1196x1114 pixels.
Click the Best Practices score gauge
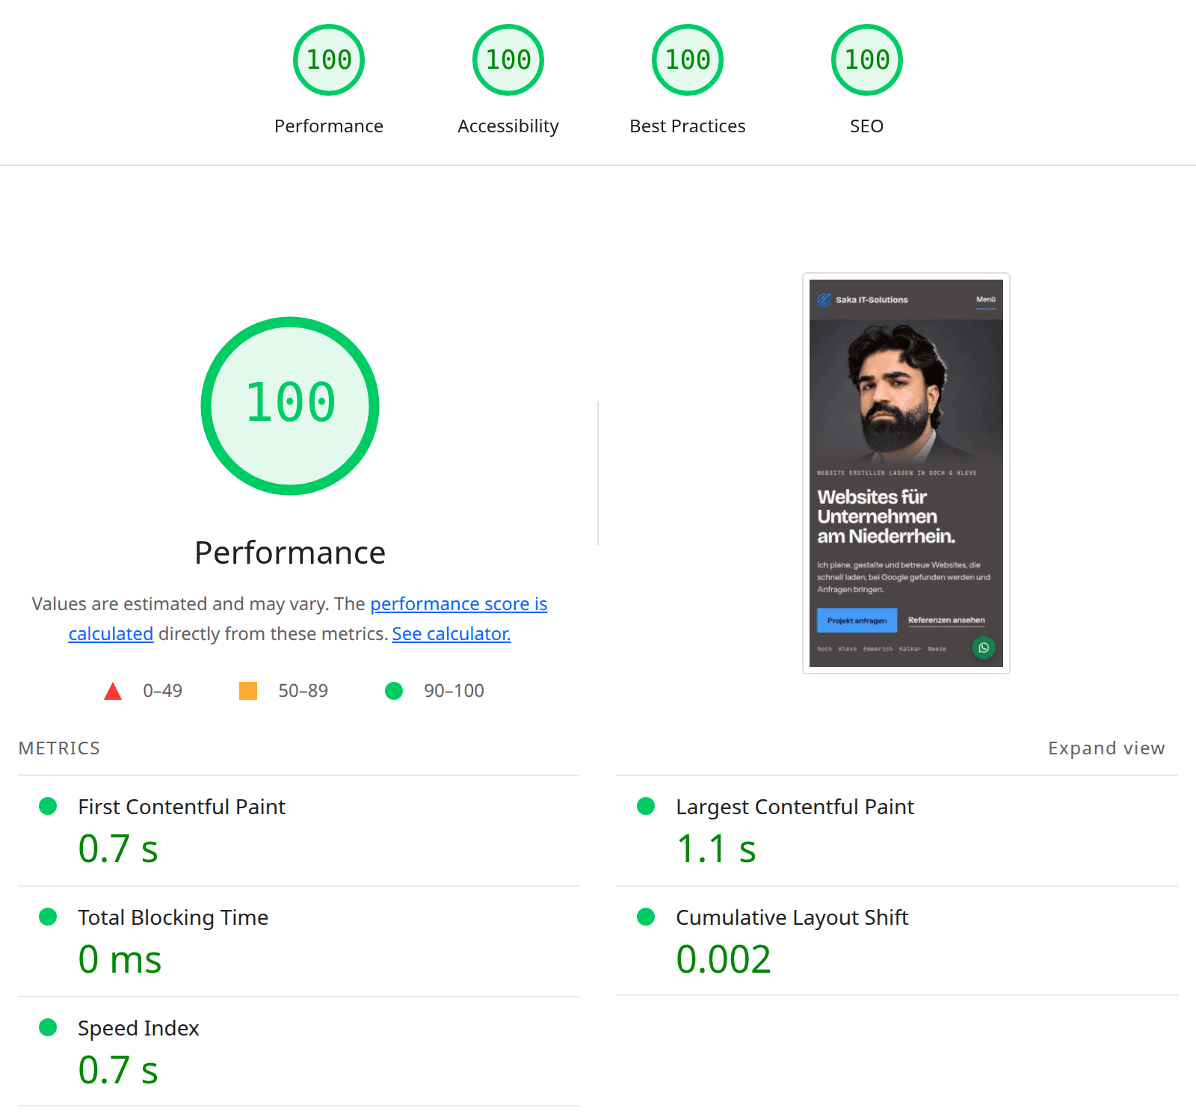tap(688, 60)
